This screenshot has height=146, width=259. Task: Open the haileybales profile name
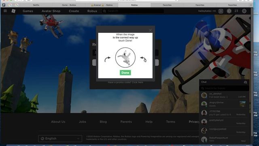coord(207,11)
